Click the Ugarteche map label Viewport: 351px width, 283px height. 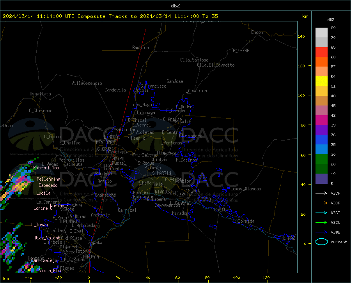pos(105,195)
